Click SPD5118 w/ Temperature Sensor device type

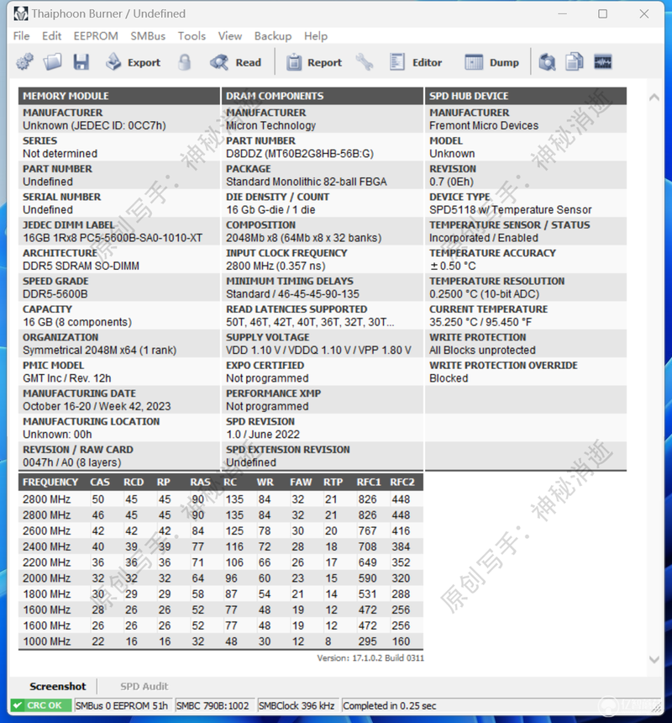pyautogui.click(x=511, y=210)
